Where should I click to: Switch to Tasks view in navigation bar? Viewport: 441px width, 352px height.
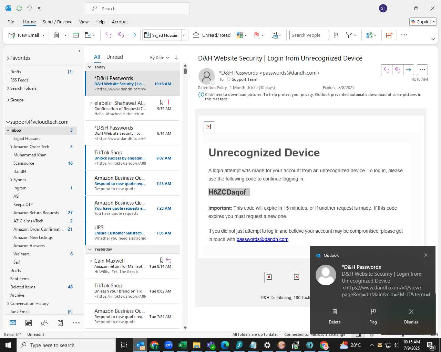click(60, 323)
